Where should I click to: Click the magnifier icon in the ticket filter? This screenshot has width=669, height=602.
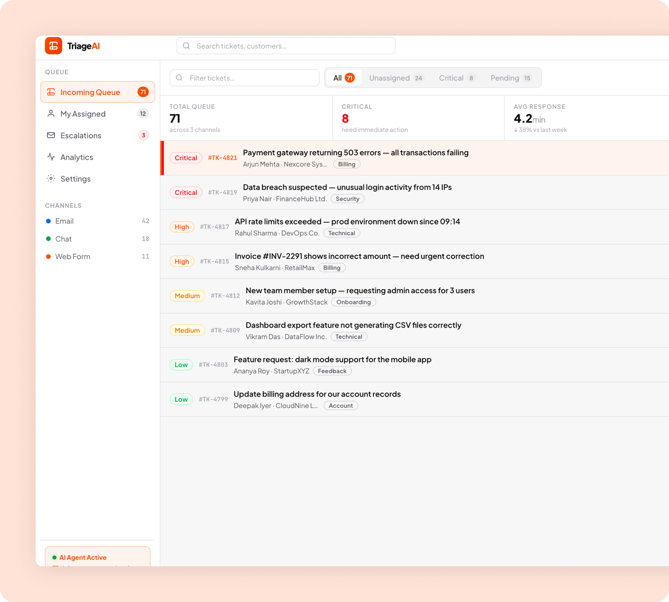(x=180, y=78)
